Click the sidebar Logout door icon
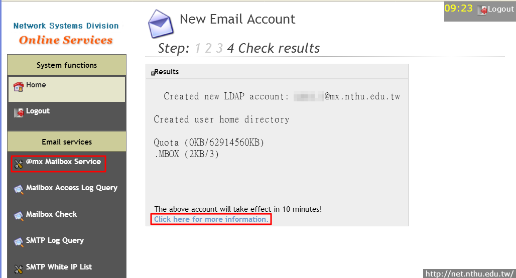 [19, 112]
